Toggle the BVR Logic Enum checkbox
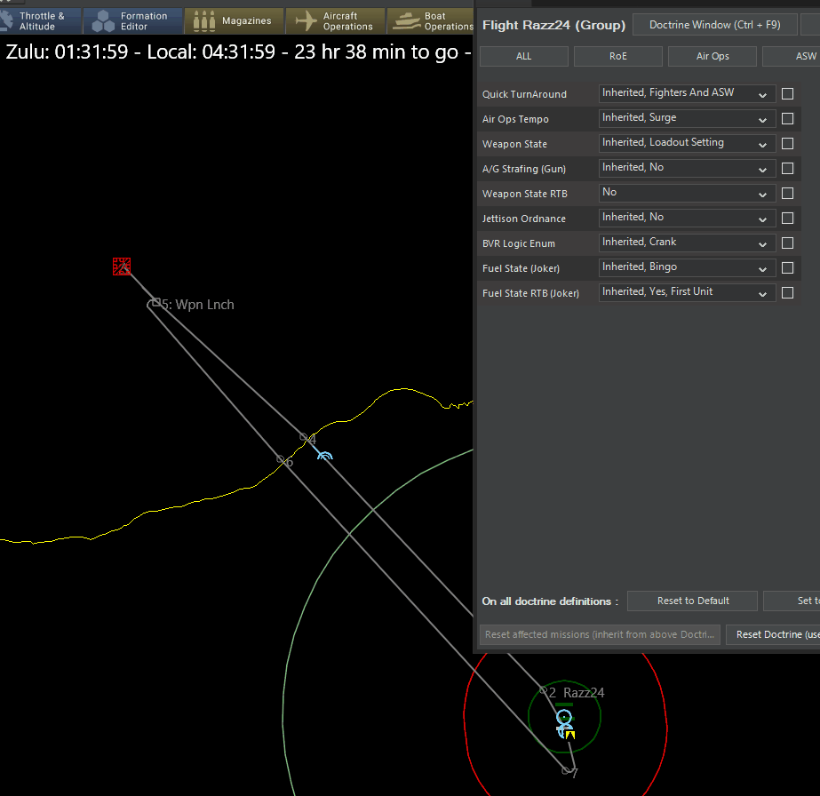The height and width of the screenshot is (796, 820). 788,243
